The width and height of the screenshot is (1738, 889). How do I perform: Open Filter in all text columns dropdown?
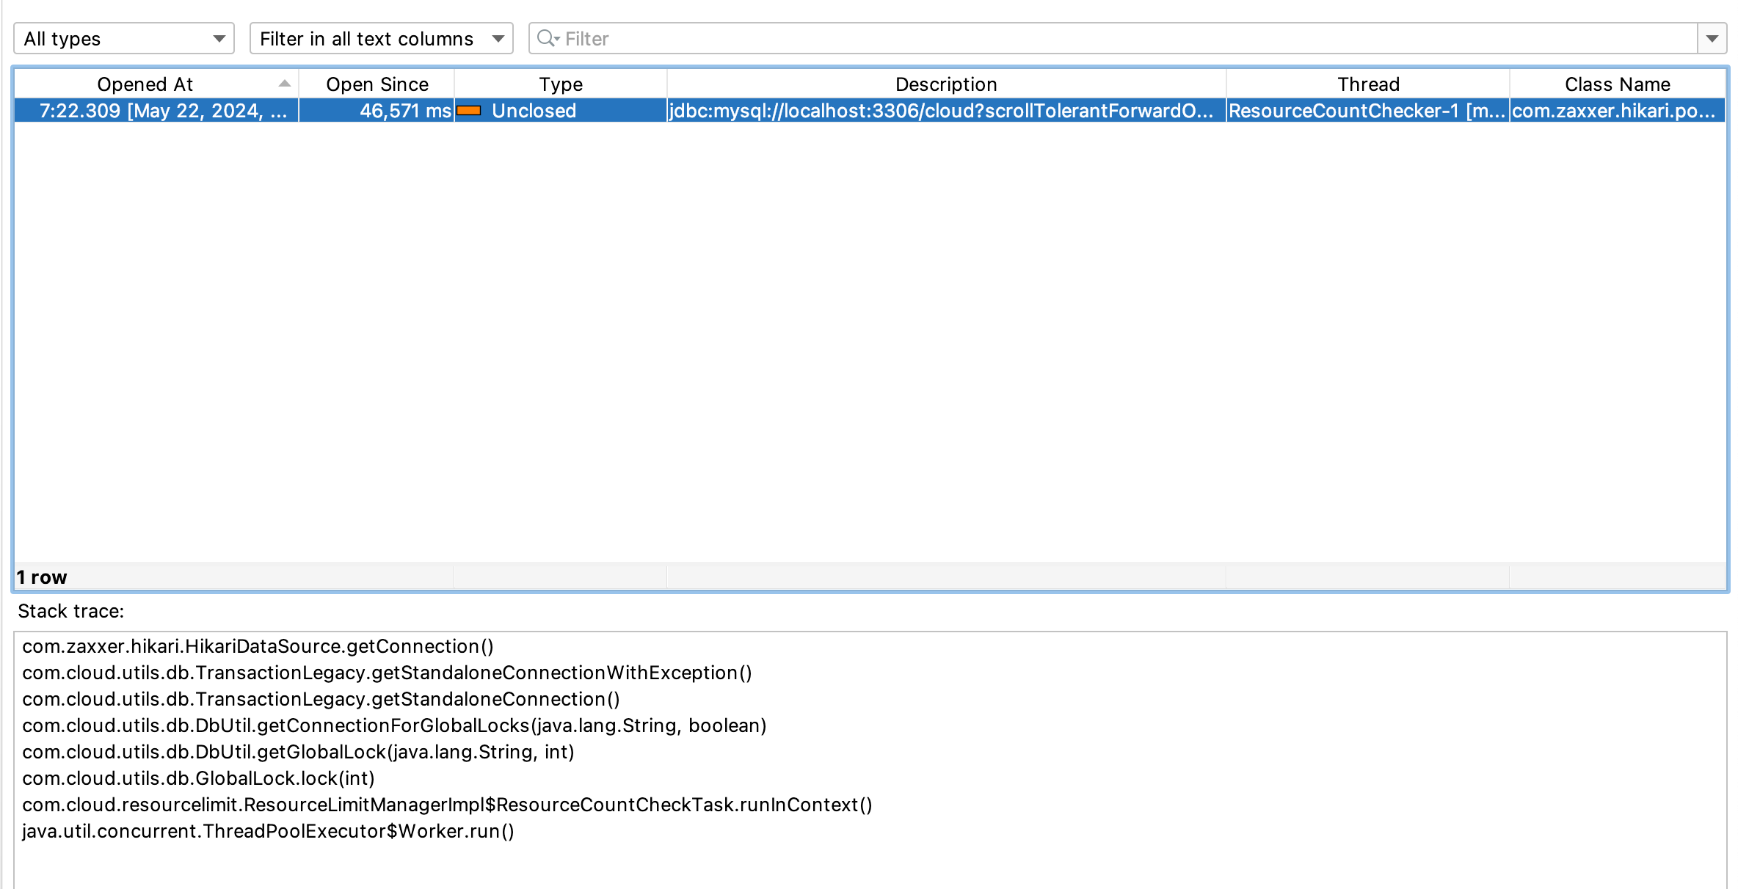(x=381, y=38)
